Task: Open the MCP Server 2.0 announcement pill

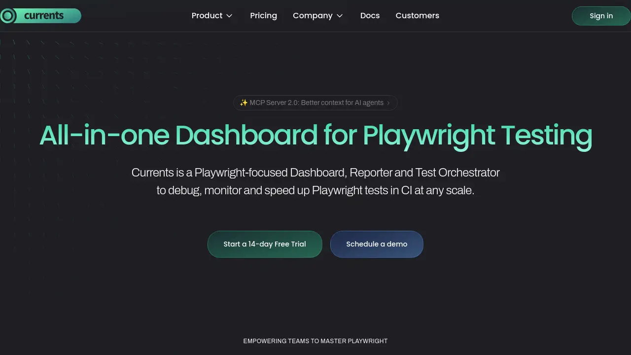Action: [x=315, y=103]
